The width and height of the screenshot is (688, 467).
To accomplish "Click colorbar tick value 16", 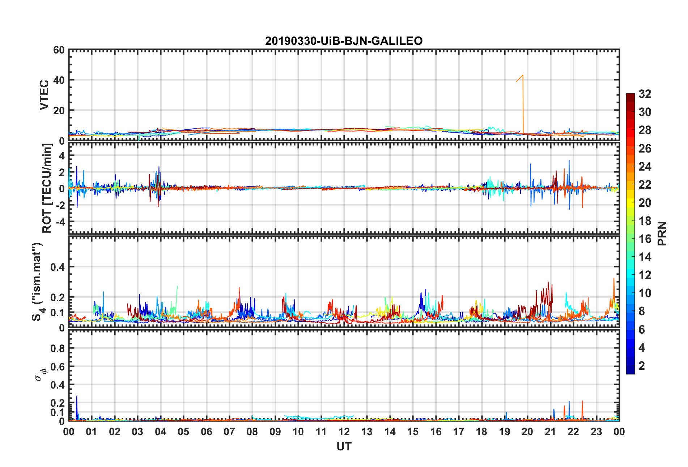I will click(645, 239).
